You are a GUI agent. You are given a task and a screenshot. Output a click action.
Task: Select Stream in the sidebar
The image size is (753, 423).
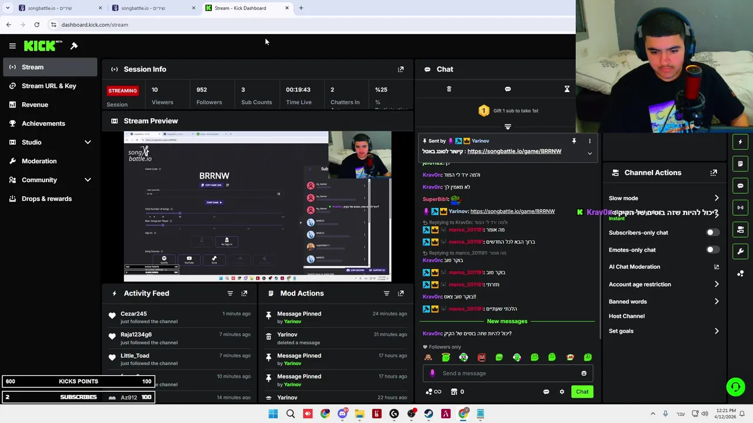pyautogui.click(x=50, y=67)
